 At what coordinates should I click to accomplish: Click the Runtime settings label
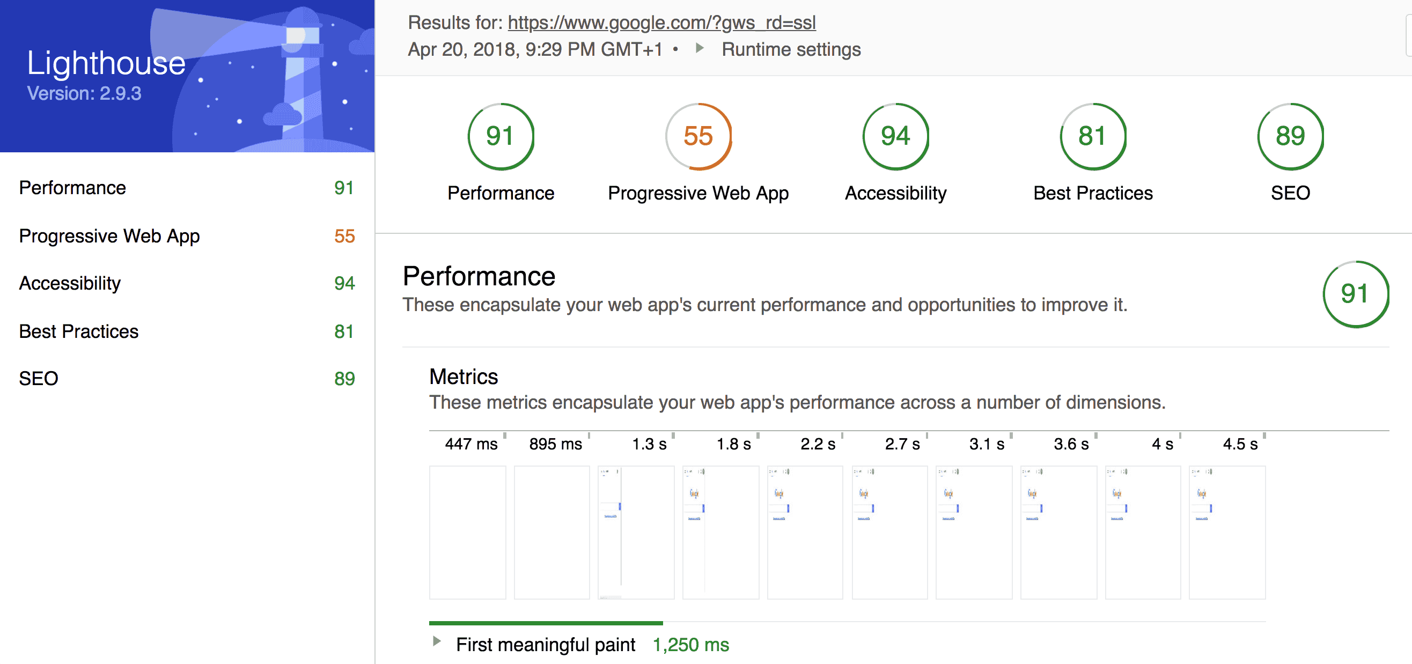coord(791,49)
